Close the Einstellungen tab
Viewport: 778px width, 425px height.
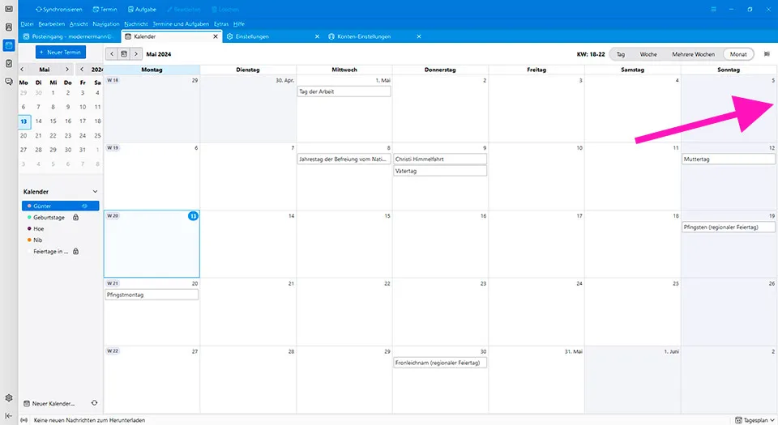317,36
